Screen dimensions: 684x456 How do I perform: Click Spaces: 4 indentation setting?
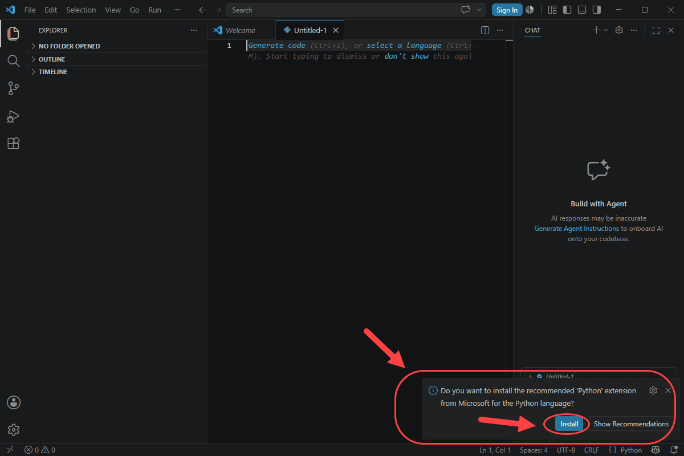tap(534, 450)
